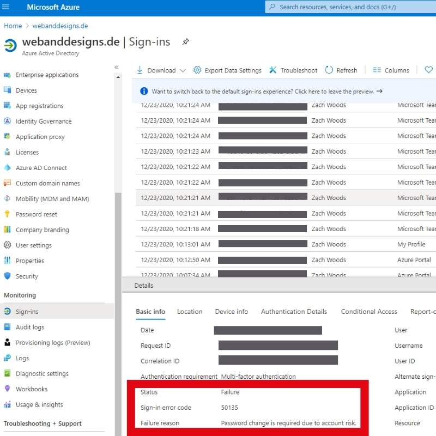Select the 10:12:50 AM Azure Portal sign-in row
The image size is (436, 436).
click(x=286, y=260)
